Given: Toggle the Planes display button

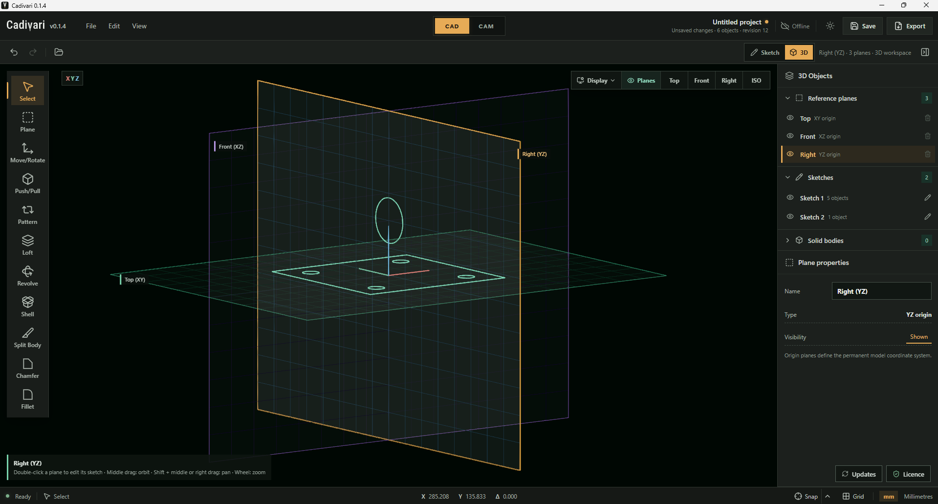Looking at the screenshot, I should pyautogui.click(x=641, y=81).
